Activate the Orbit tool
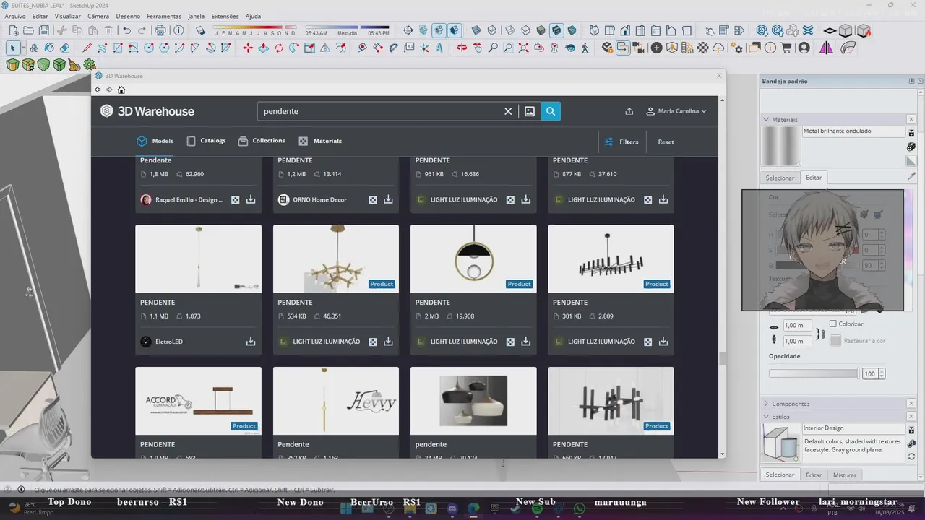This screenshot has width=925, height=520. pyautogui.click(x=462, y=48)
